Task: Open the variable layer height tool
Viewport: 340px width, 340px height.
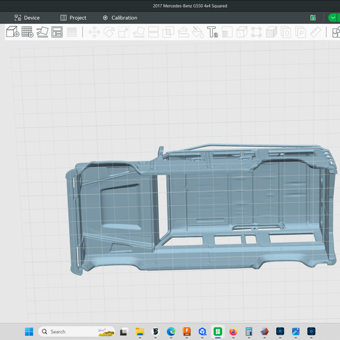Action: (72, 32)
